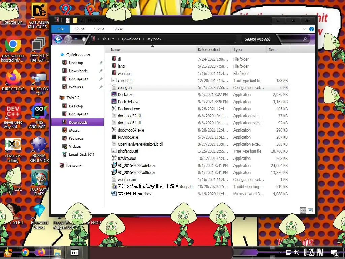
Task: Sort by Size column header
Action: (x=278, y=49)
